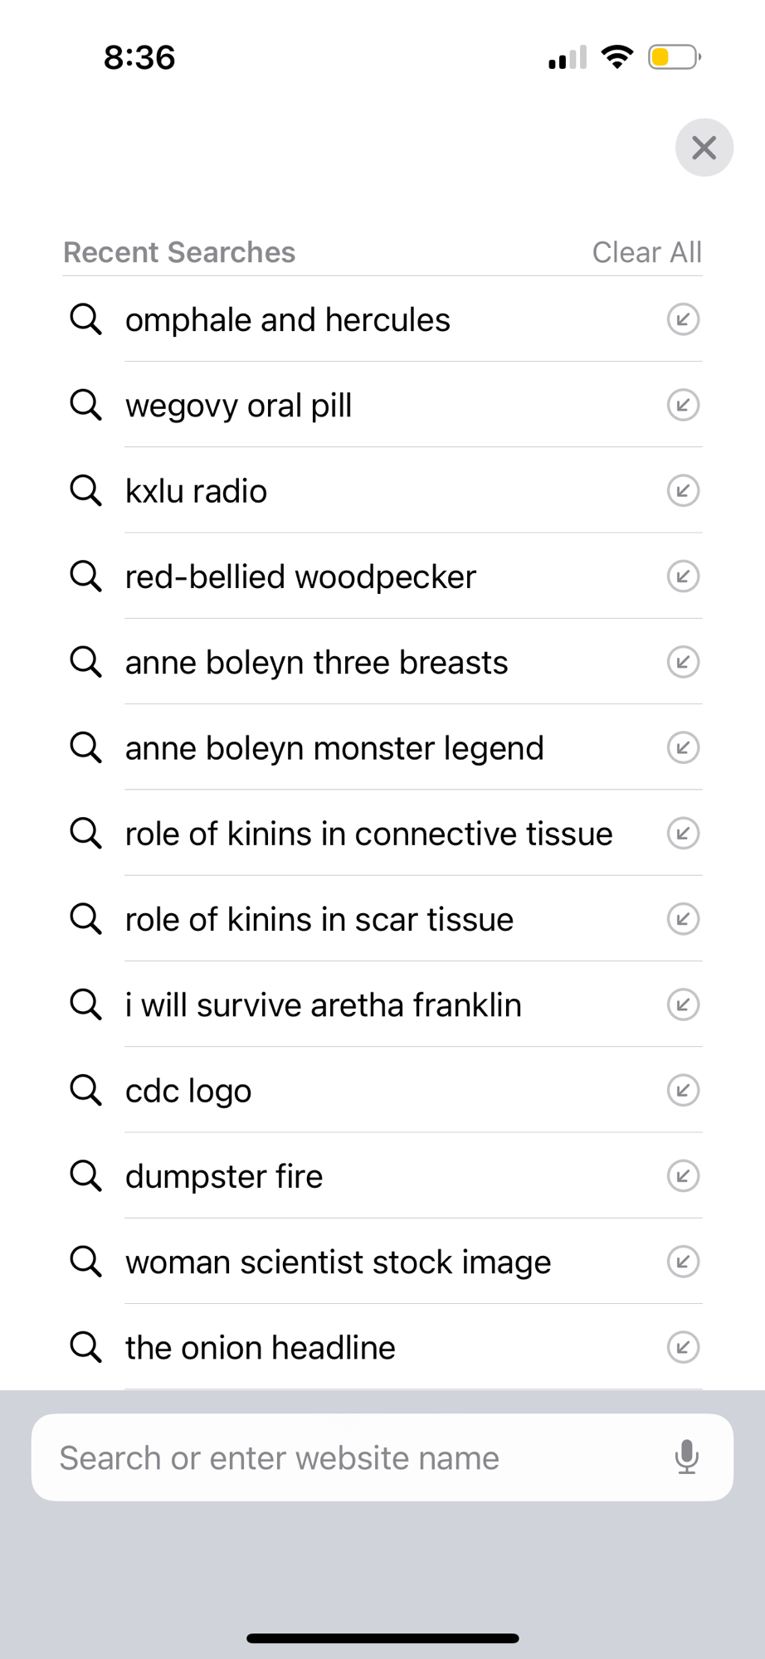Search again for 'i will survive aretha franklin'
Image resolution: width=765 pixels, height=1659 pixels.
coord(324,1005)
